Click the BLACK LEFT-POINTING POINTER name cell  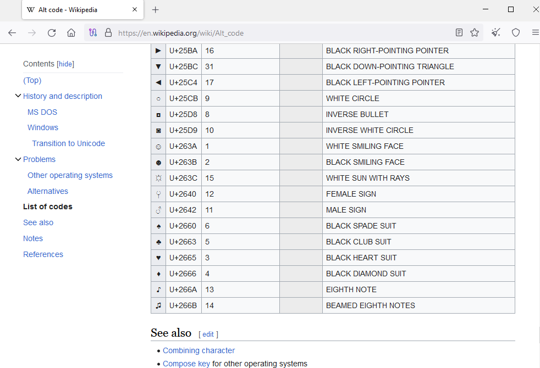coord(418,82)
